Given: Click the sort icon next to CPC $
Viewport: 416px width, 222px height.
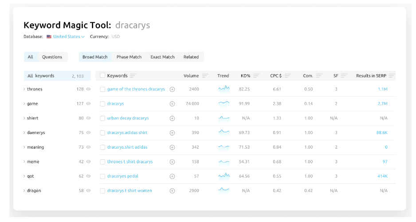Looking at the screenshot, I should [x=288, y=76].
